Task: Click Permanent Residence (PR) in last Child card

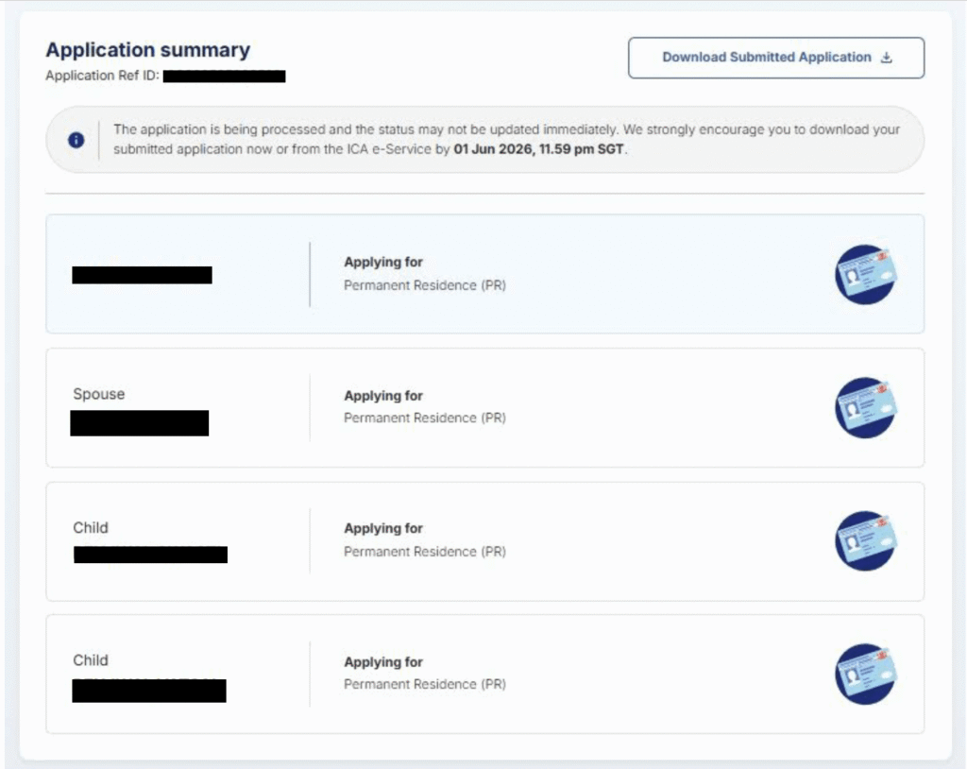Action: (425, 684)
